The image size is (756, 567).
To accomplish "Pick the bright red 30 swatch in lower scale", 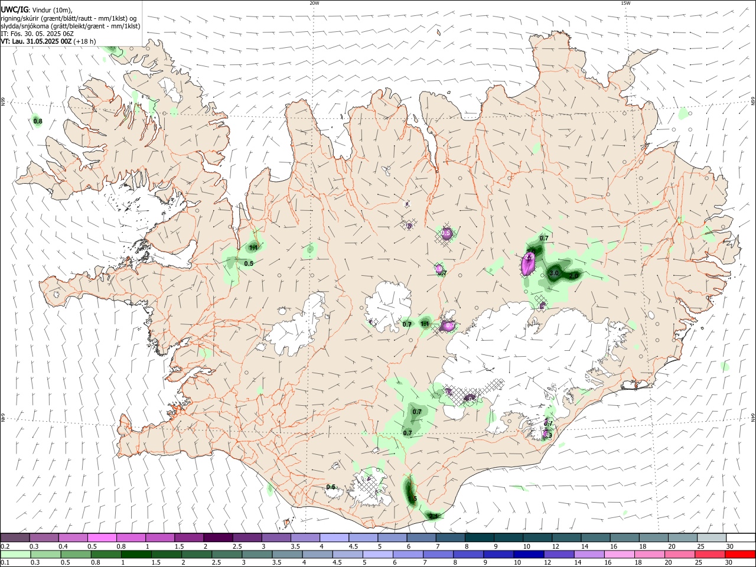I will pyautogui.click(x=740, y=554).
